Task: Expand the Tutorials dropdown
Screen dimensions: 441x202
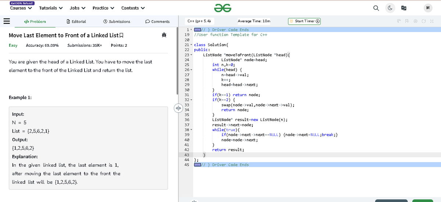Action: [x=51, y=8]
